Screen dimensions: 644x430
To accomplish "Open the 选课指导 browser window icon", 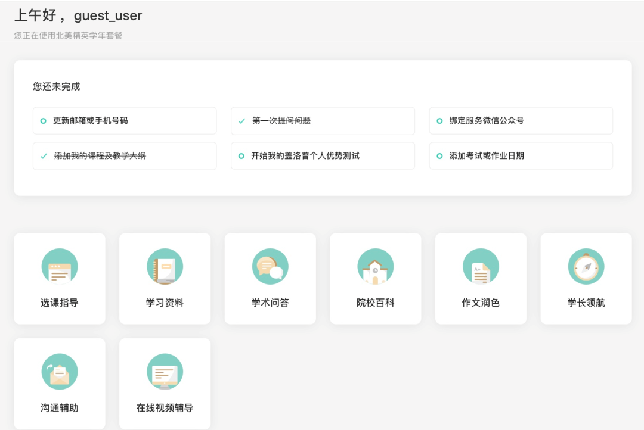I will coord(60,267).
